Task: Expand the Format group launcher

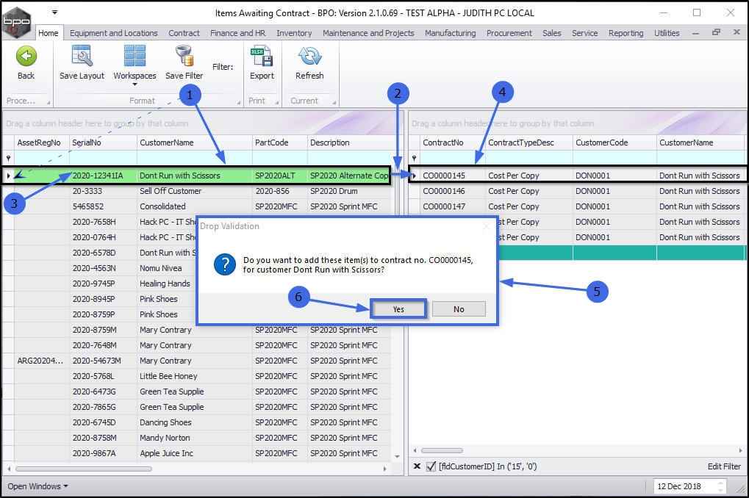Action: (x=238, y=102)
